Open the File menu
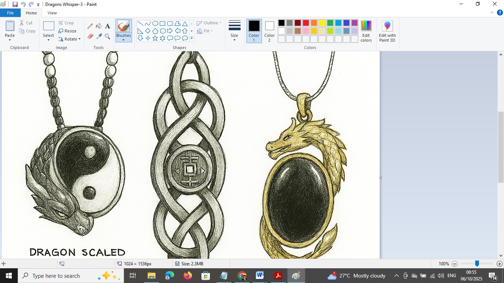Screen dimensions: 504x283 tap(10, 13)
